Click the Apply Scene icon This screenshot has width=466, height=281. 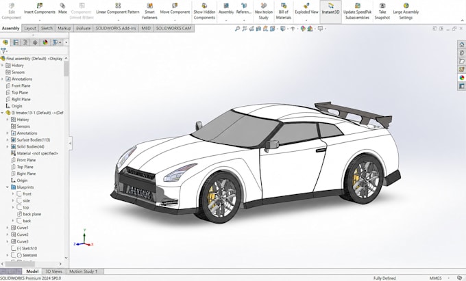click(310, 29)
